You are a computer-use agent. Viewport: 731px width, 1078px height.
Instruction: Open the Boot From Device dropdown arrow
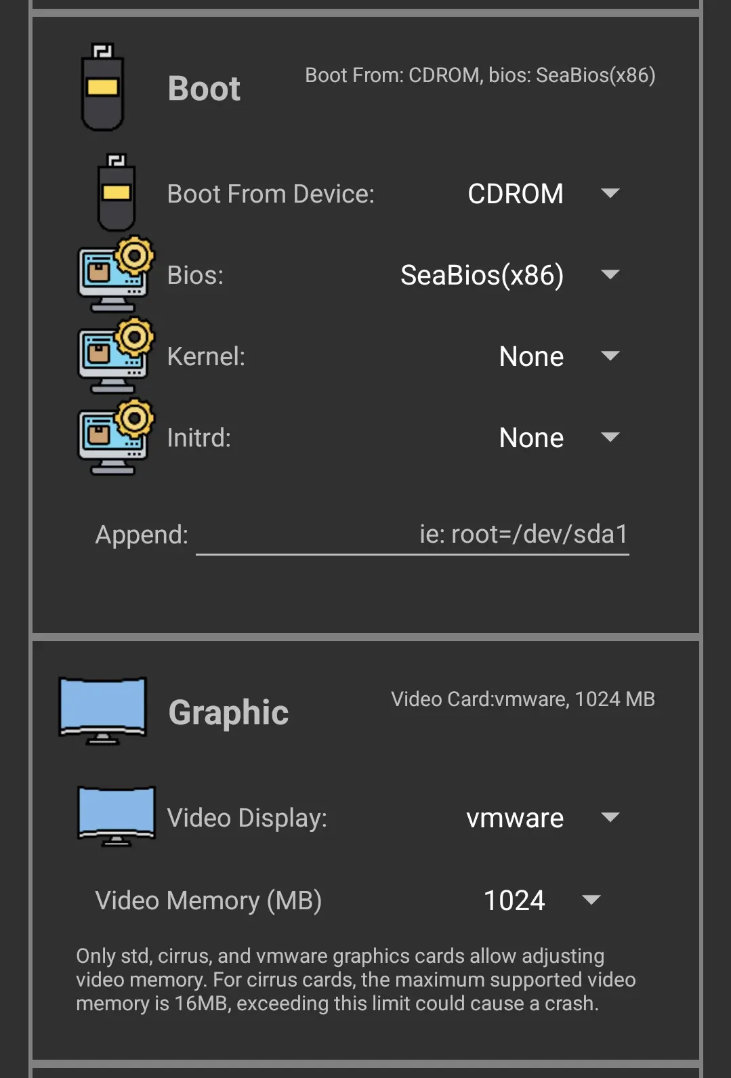[x=610, y=194]
